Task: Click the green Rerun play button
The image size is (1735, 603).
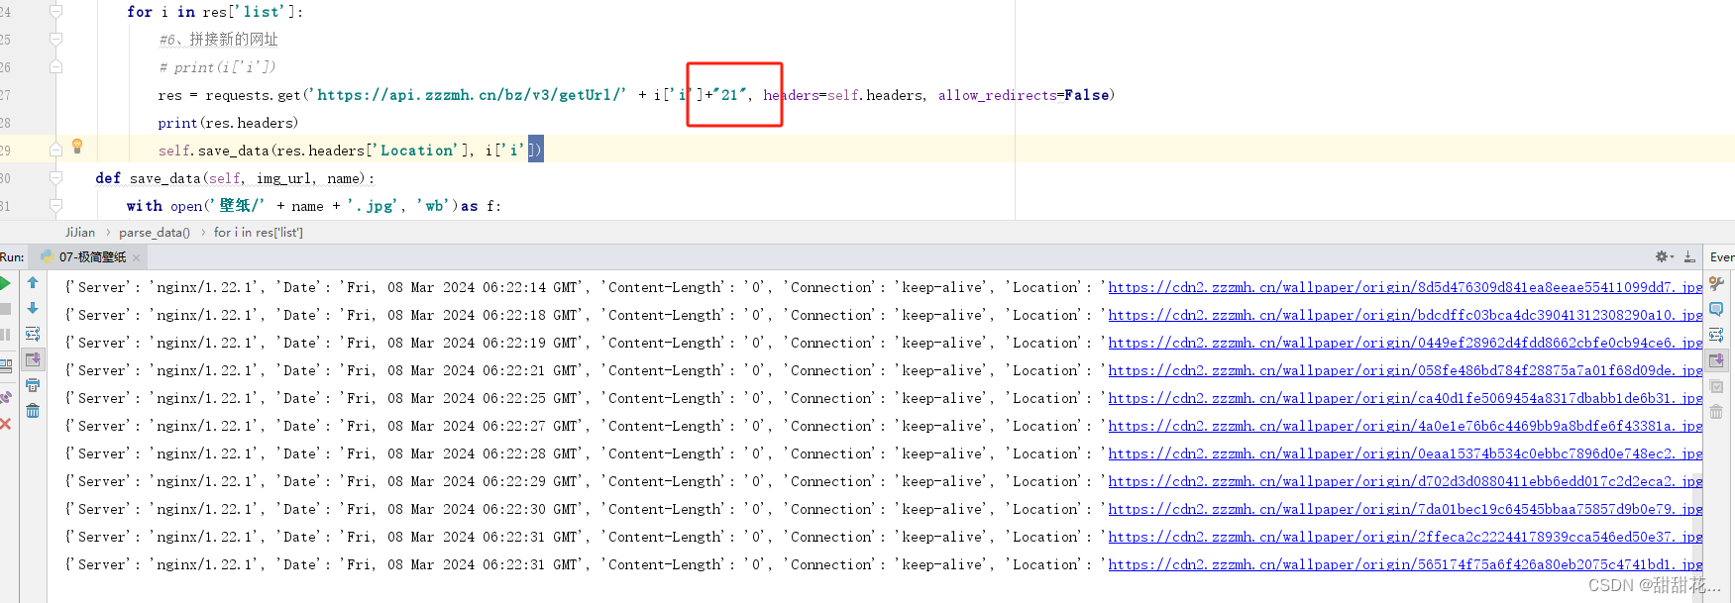Action: pyautogui.click(x=5, y=283)
